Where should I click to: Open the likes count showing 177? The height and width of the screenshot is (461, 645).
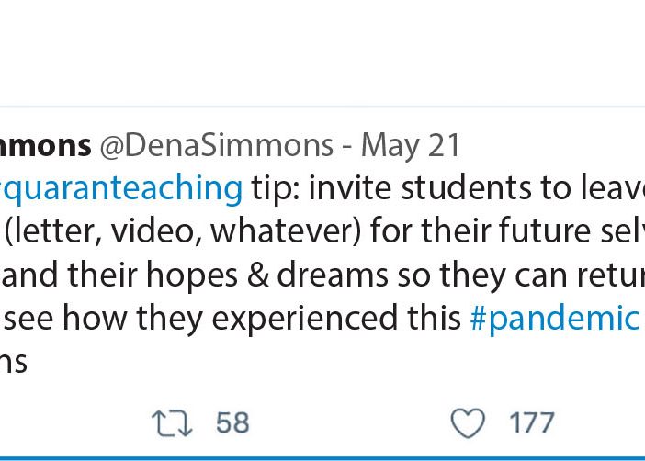pyautogui.click(x=532, y=422)
